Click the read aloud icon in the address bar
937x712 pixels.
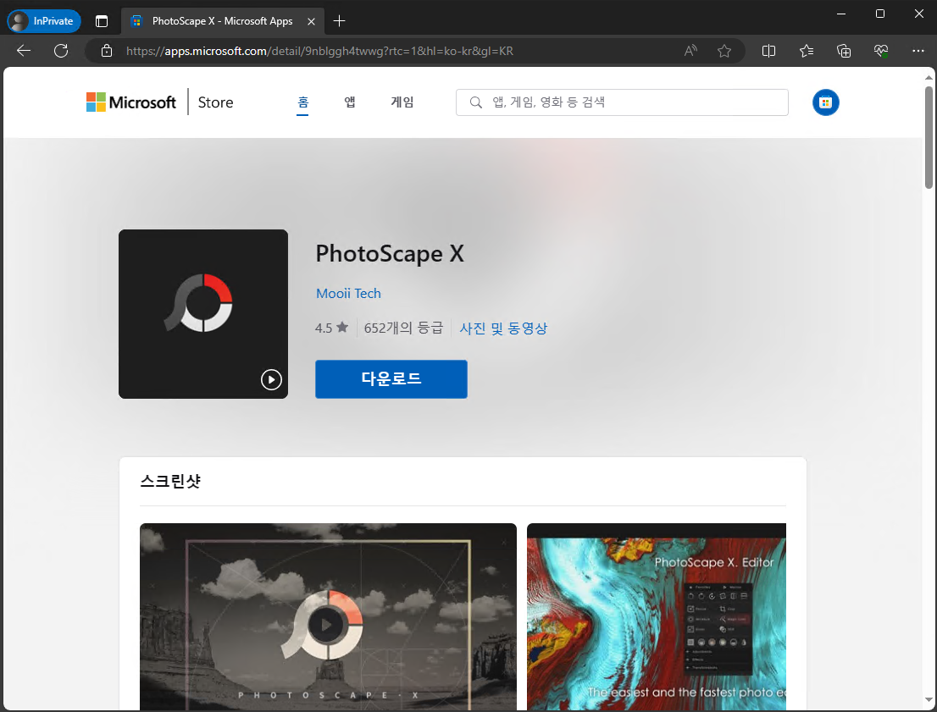click(x=690, y=51)
